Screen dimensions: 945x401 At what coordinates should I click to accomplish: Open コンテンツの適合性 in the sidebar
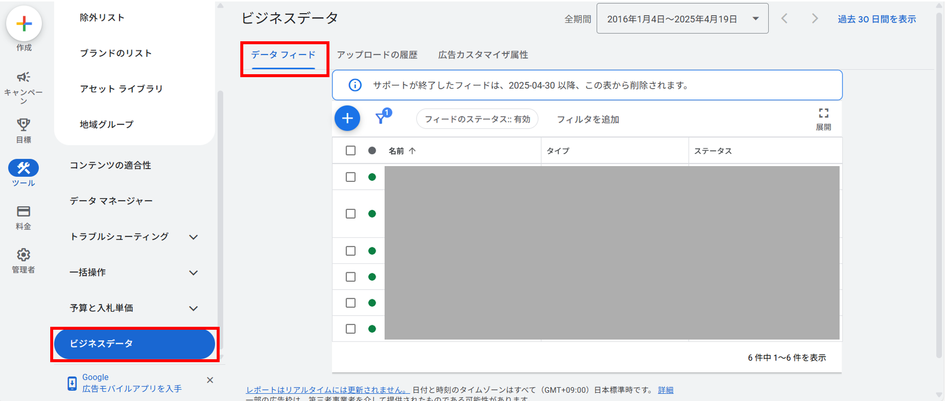(x=110, y=165)
